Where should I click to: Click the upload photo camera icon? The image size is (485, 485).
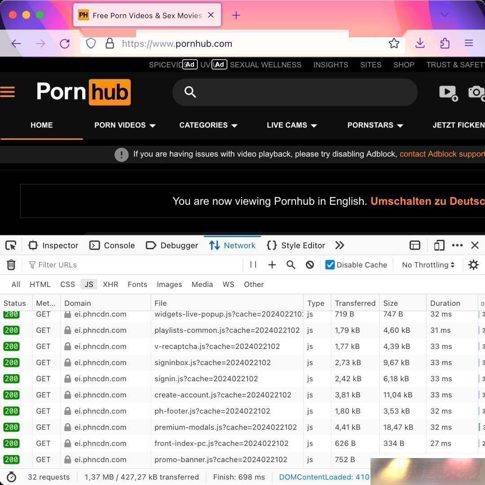point(476,93)
